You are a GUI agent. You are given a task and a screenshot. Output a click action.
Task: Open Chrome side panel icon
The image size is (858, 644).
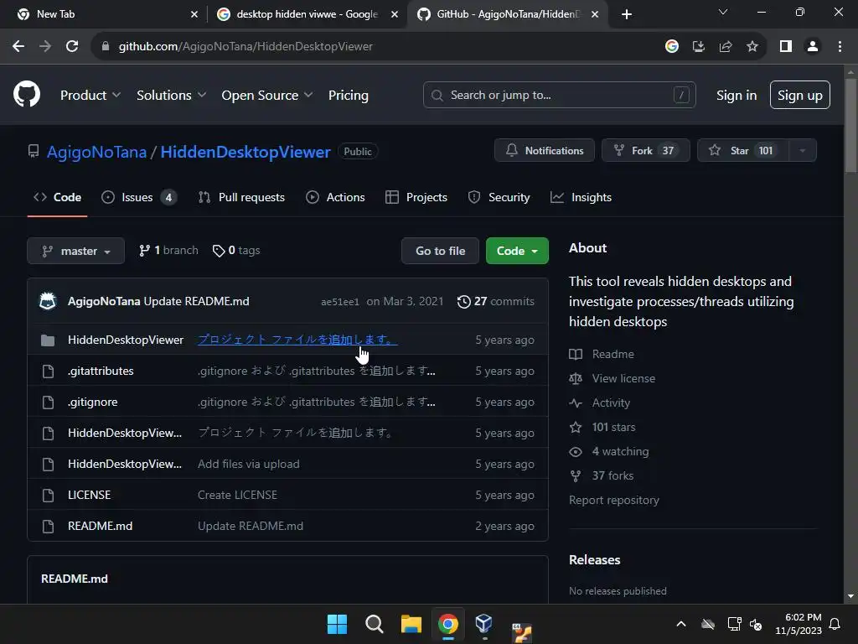[x=786, y=47]
